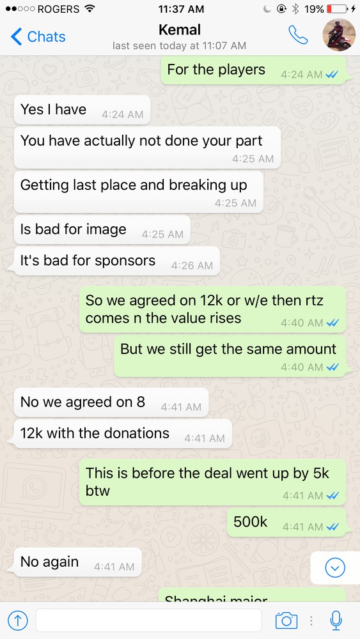Image resolution: width=360 pixels, height=639 pixels.
Task: Select the 'No we agreed on 8' message
Action: (111, 403)
